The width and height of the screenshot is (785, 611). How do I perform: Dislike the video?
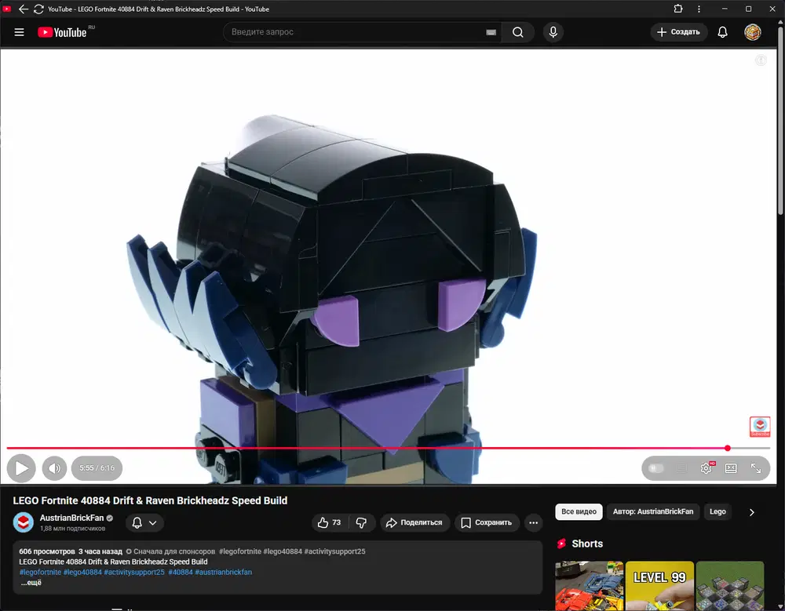point(361,523)
